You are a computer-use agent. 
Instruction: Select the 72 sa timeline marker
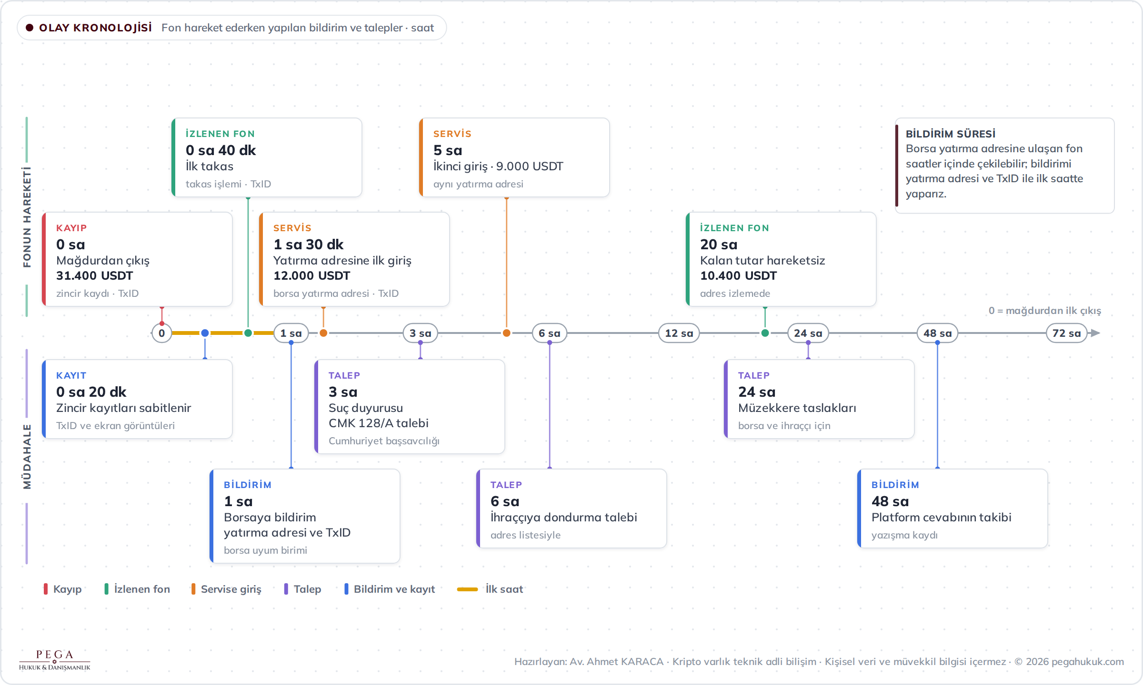tap(1067, 333)
